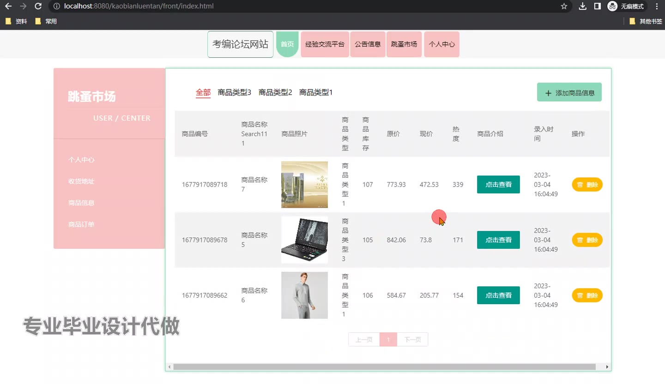Image resolution: width=665 pixels, height=384 pixels.
Task: Go back with the browser back arrow
Action: [x=8, y=6]
